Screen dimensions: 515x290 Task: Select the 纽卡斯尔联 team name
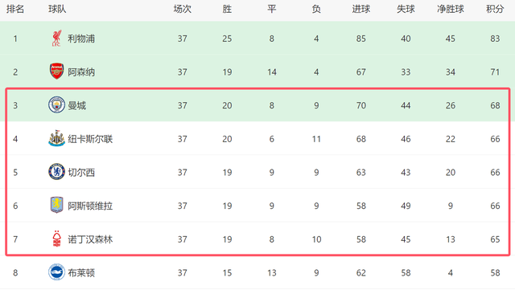[x=90, y=139]
